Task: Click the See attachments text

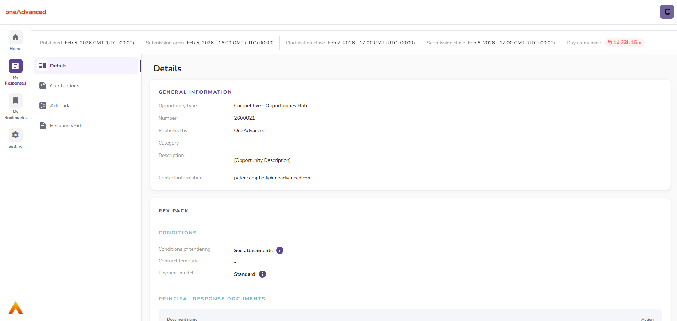Action: (253, 250)
